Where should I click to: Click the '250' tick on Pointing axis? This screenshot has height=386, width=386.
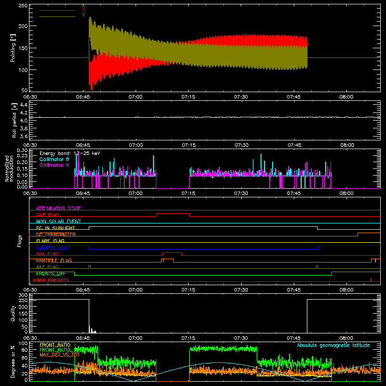[x=23, y=5]
